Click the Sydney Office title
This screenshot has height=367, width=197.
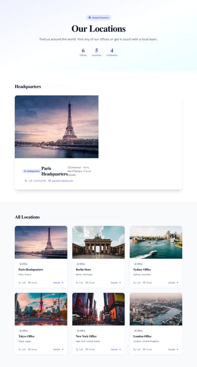(142, 269)
